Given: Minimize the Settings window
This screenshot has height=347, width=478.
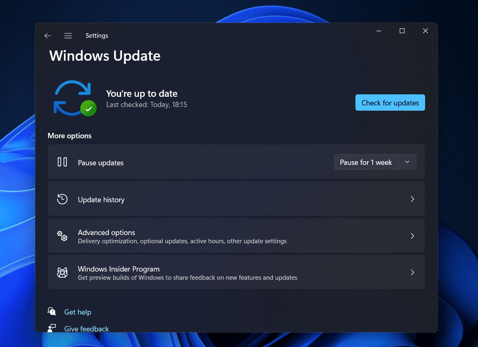Looking at the screenshot, I should (x=379, y=31).
